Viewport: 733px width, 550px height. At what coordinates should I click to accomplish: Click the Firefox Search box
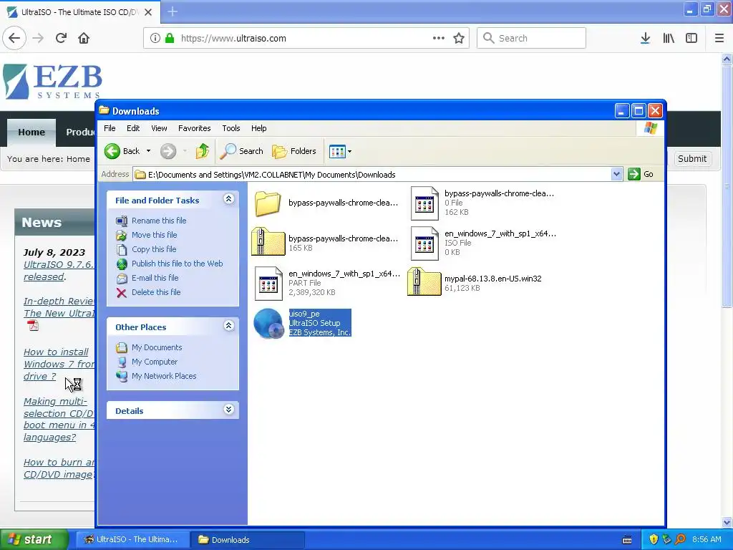pyautogui.click(x=532, y=39)
